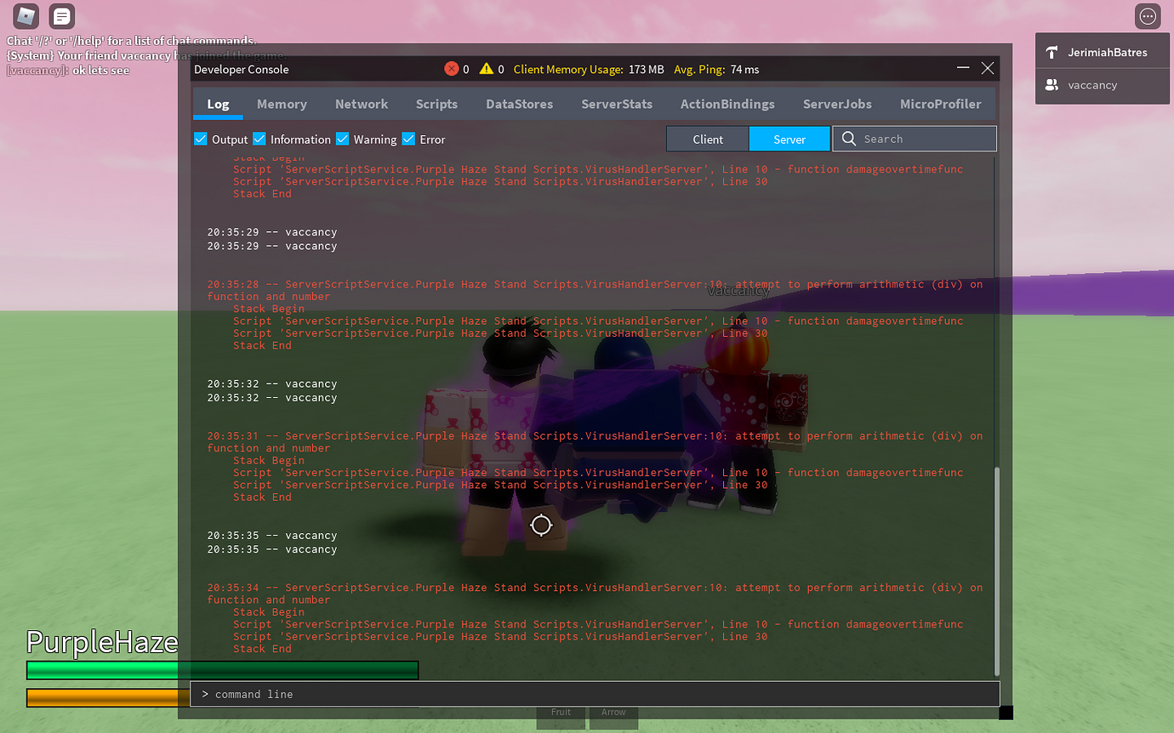The height and width of the screenshot is (733, 1174).
Task: Click the friends icon next to vaccancy
Action: [x=1051, y=85]
